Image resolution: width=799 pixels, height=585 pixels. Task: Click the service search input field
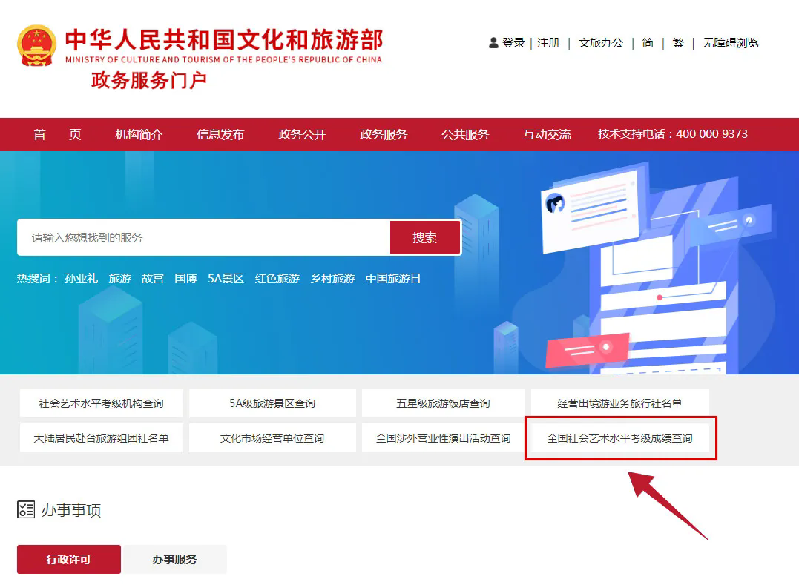204,237
